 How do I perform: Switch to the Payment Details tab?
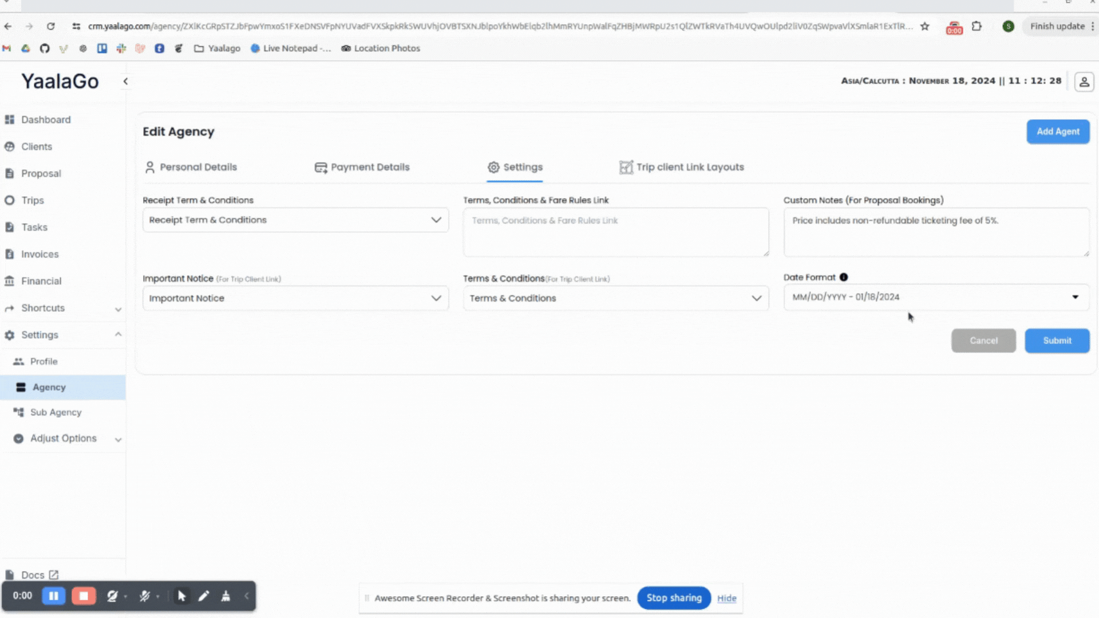[x=362, y=167]
